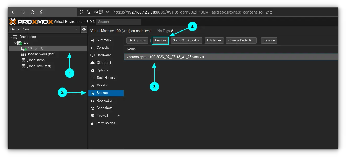Open the Console panel
346x157 pixels.
point(106,48)
